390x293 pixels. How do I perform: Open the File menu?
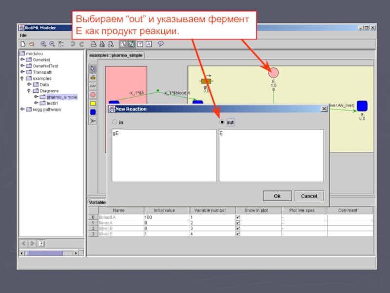(23, 35)
